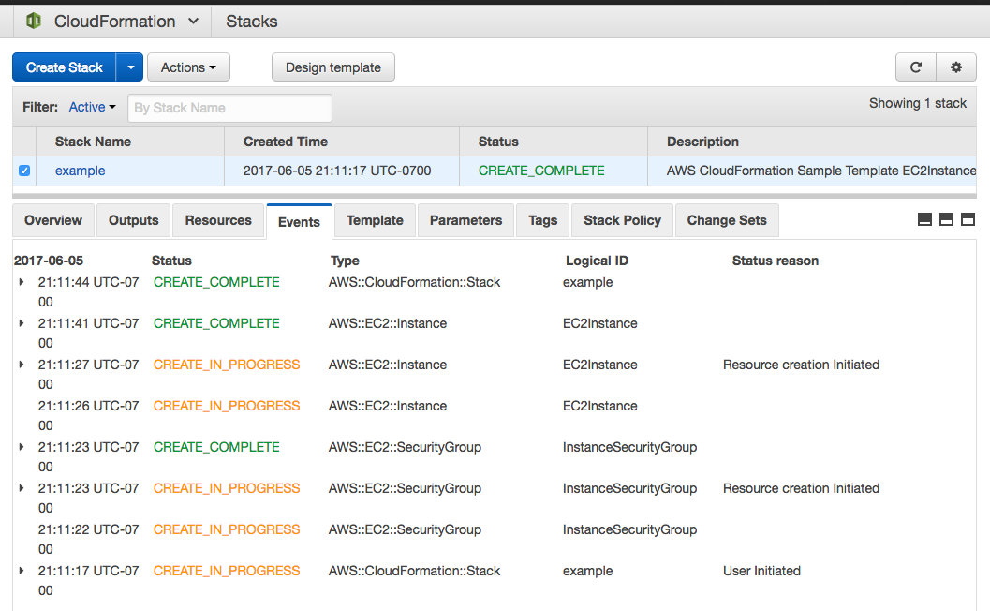Open the Create Stack split-button arrow
The image size is (990, 611).
tap(130, 67)
